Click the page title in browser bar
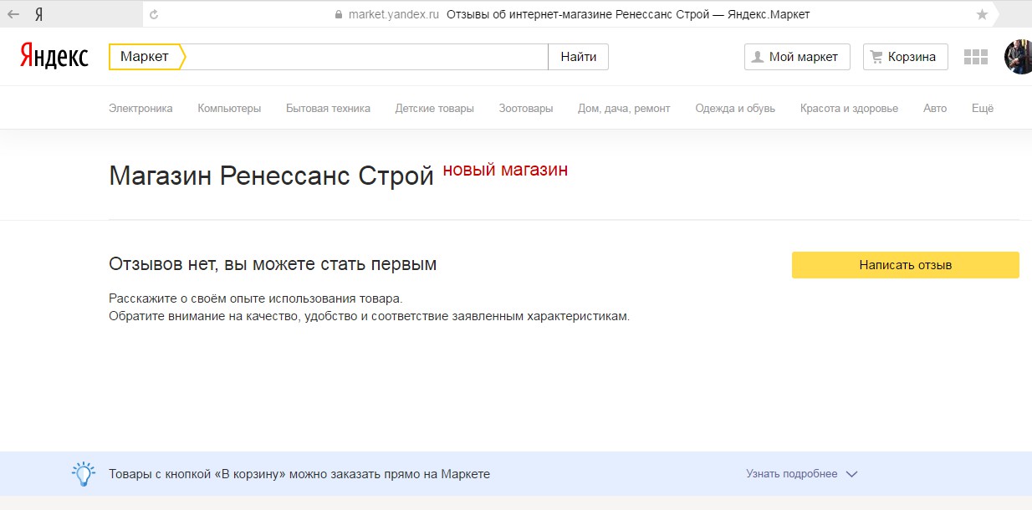 628,14
